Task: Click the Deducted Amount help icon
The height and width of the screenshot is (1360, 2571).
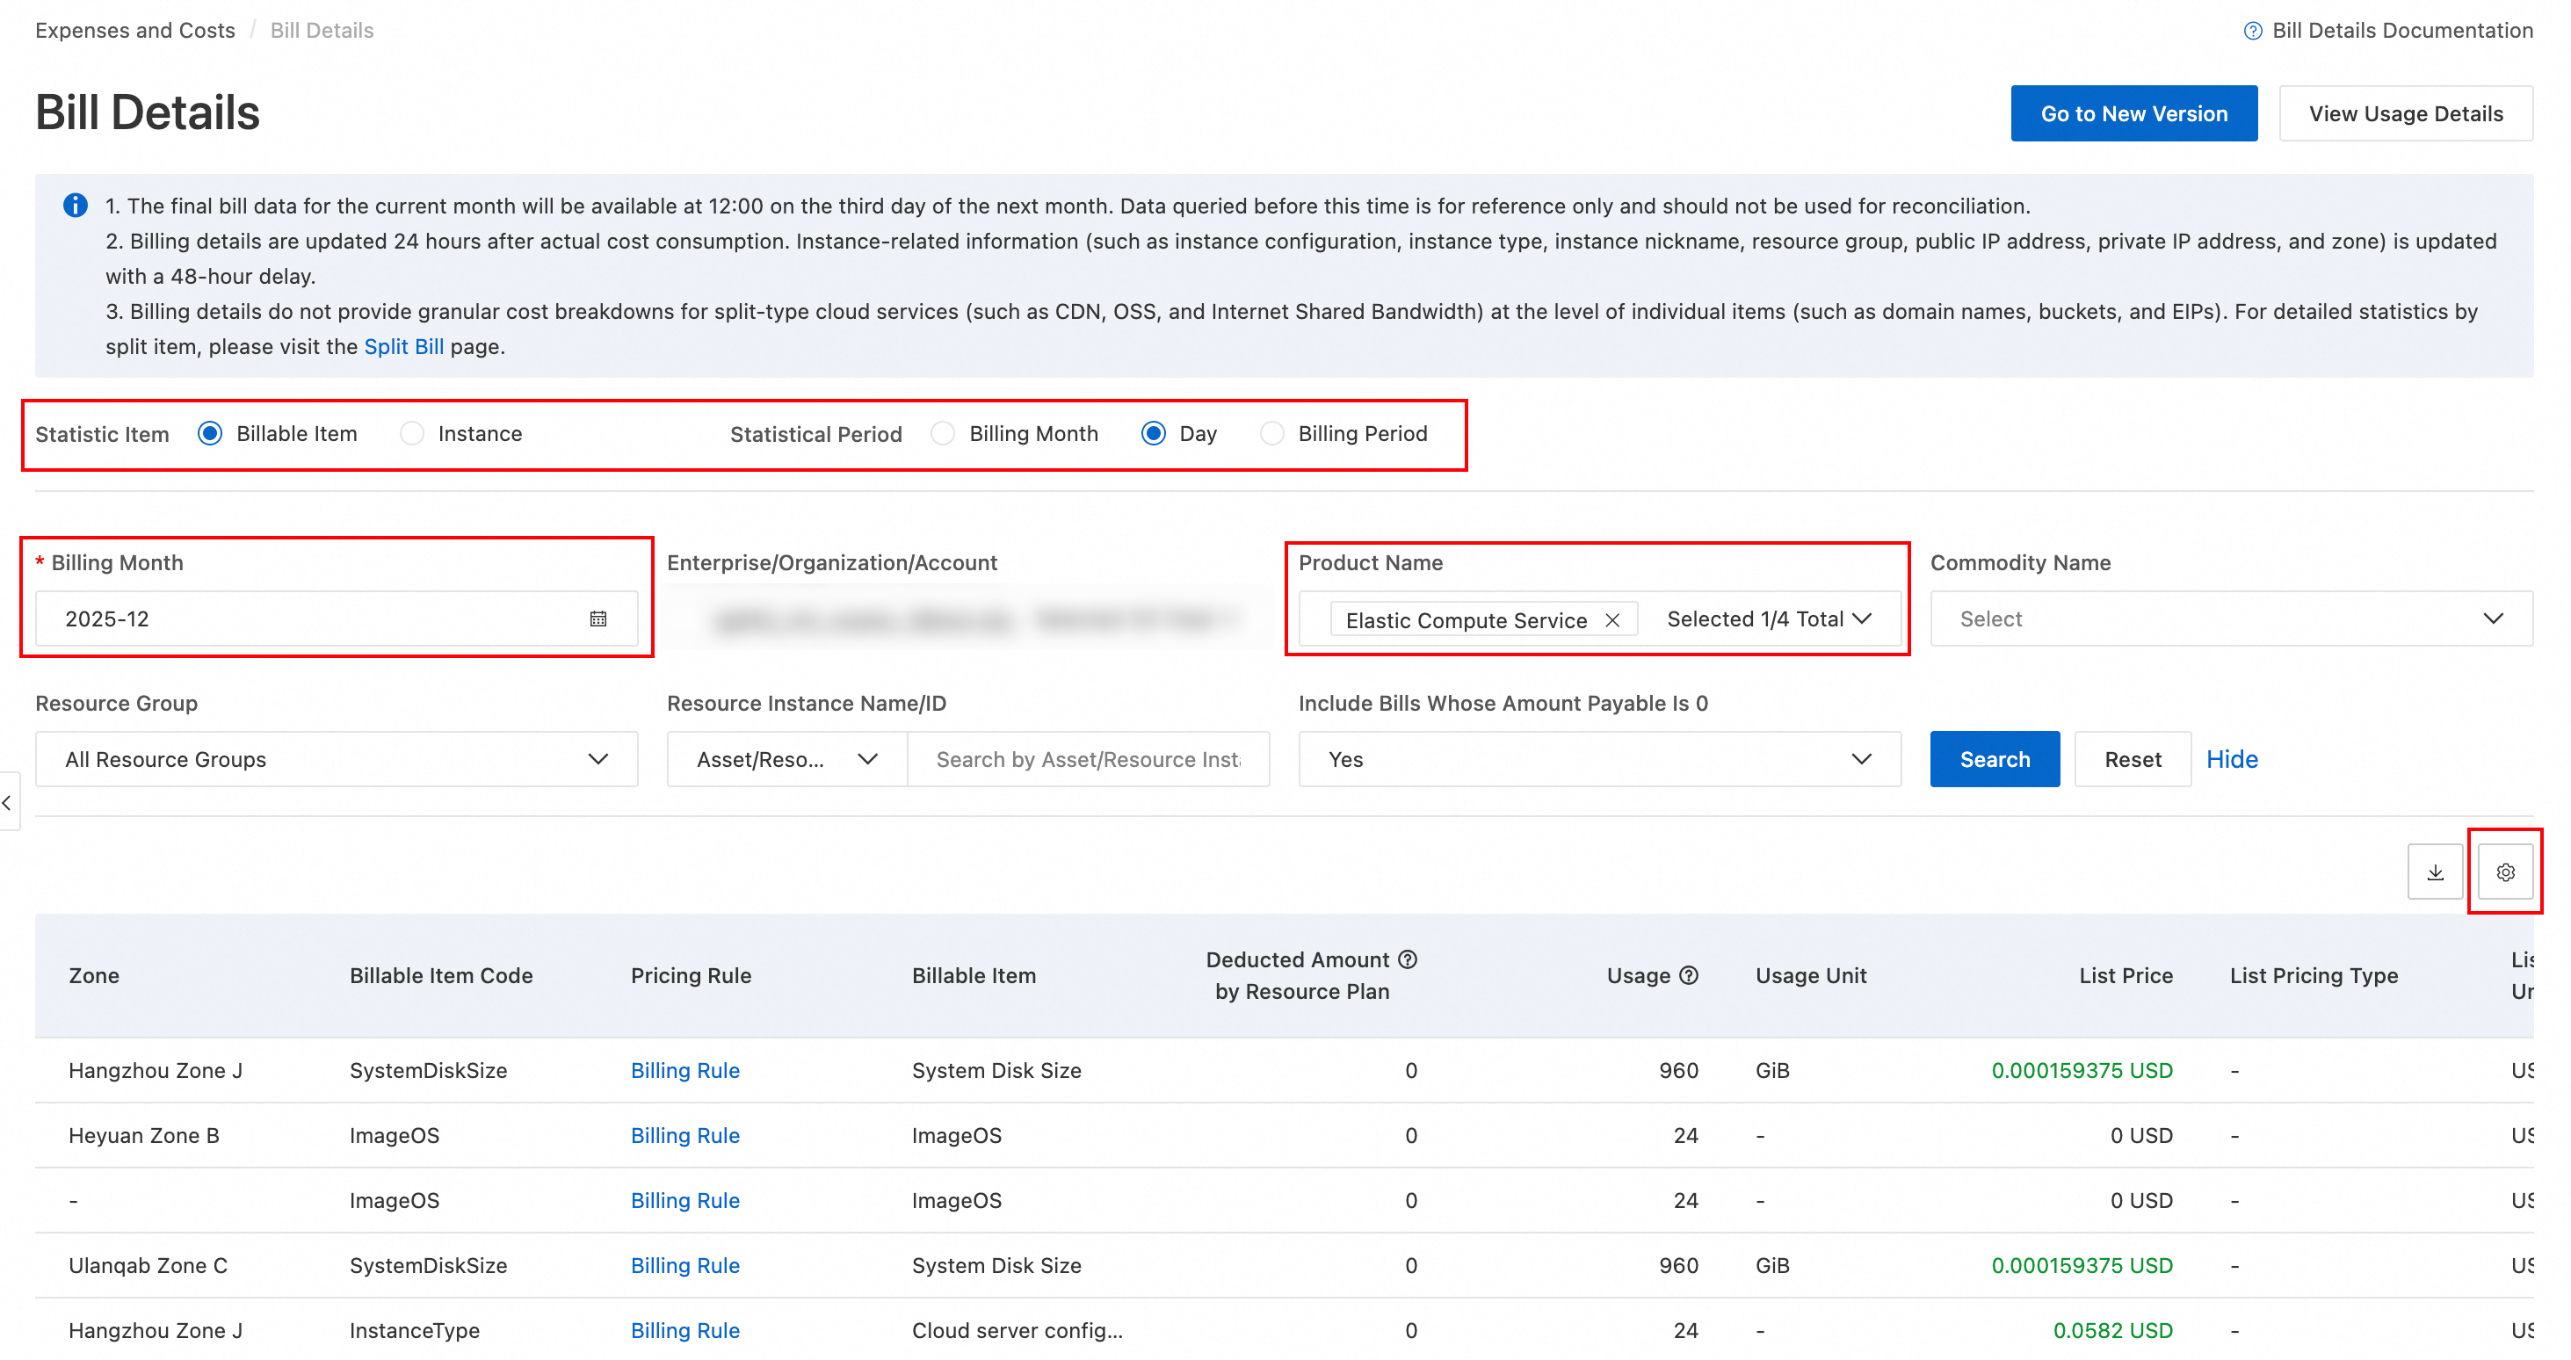Action: [x=1408, y=959]
